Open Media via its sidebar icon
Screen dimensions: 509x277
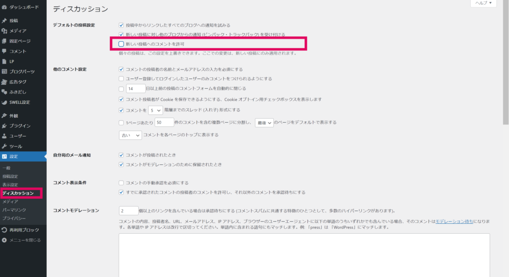tap(4, 31)
